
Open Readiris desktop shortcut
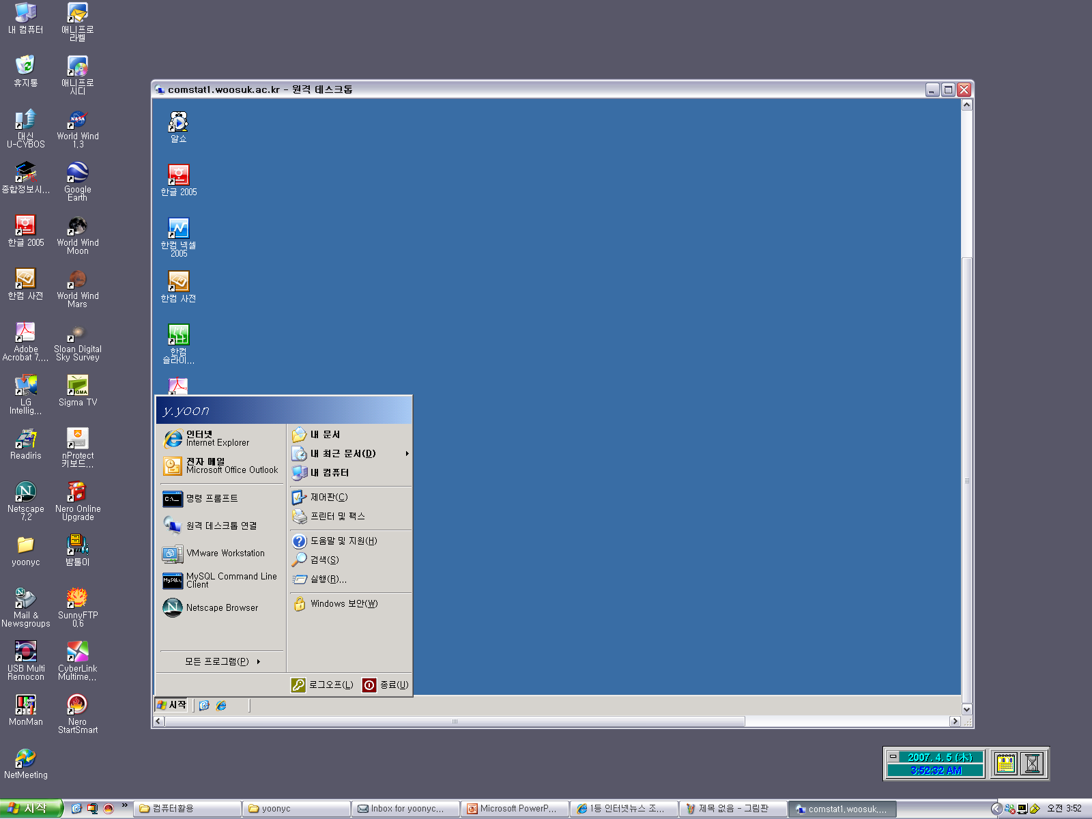click(26, 444)
